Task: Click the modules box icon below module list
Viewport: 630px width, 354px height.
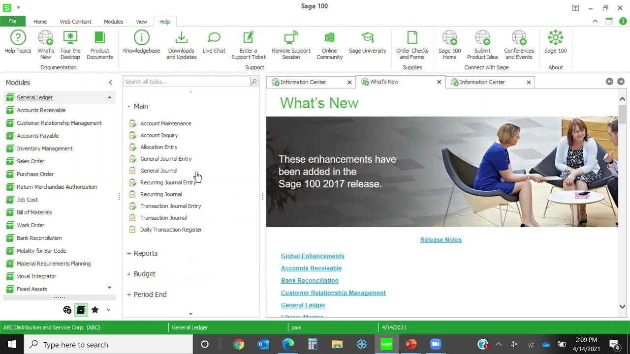Action: (x=81, y=310)
